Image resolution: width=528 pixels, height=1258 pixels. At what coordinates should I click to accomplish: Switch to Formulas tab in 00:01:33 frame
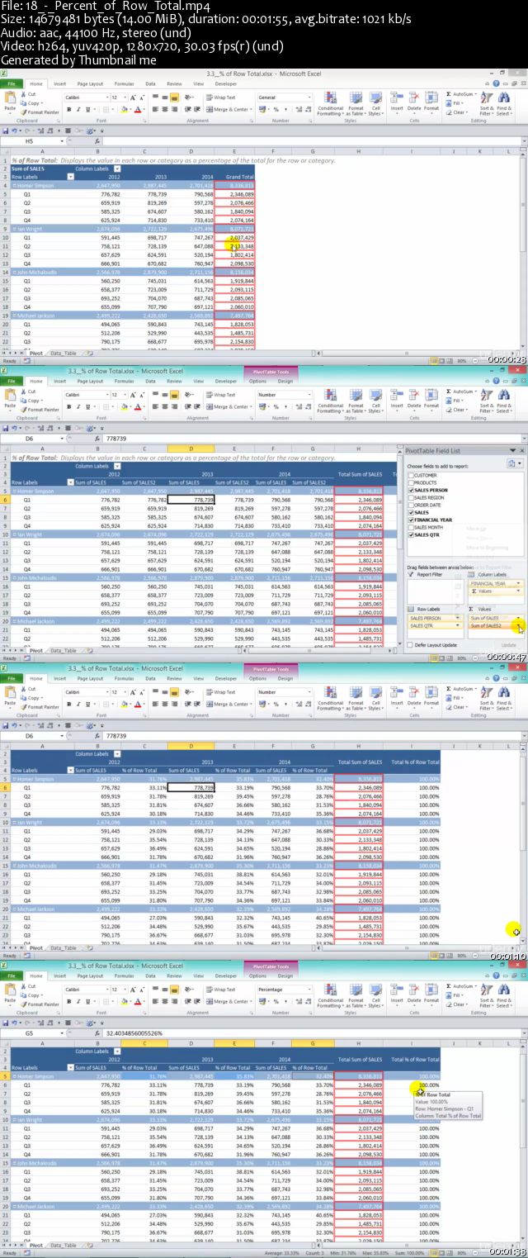(x=124, y=976)
